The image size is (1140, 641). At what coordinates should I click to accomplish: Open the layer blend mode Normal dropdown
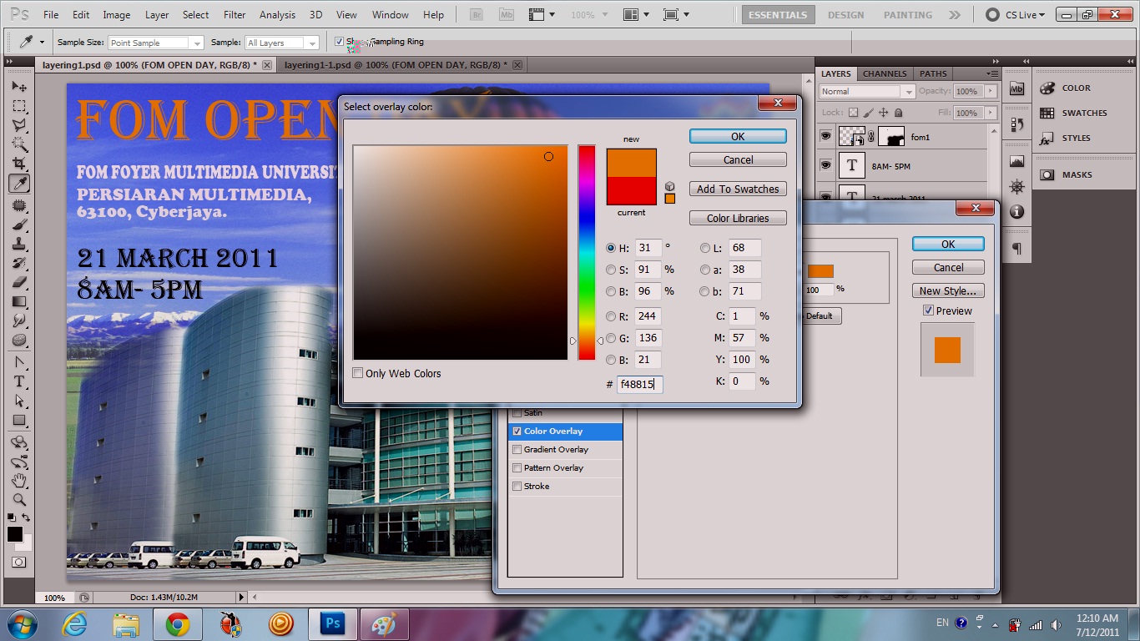point(868,91)
